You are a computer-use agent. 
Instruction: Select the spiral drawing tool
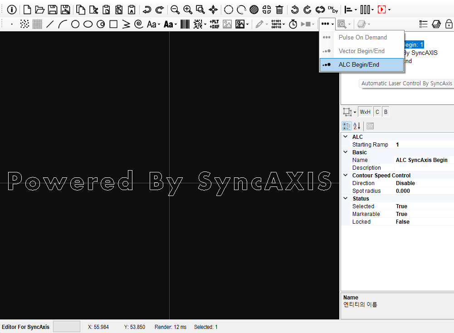[139, 24]
